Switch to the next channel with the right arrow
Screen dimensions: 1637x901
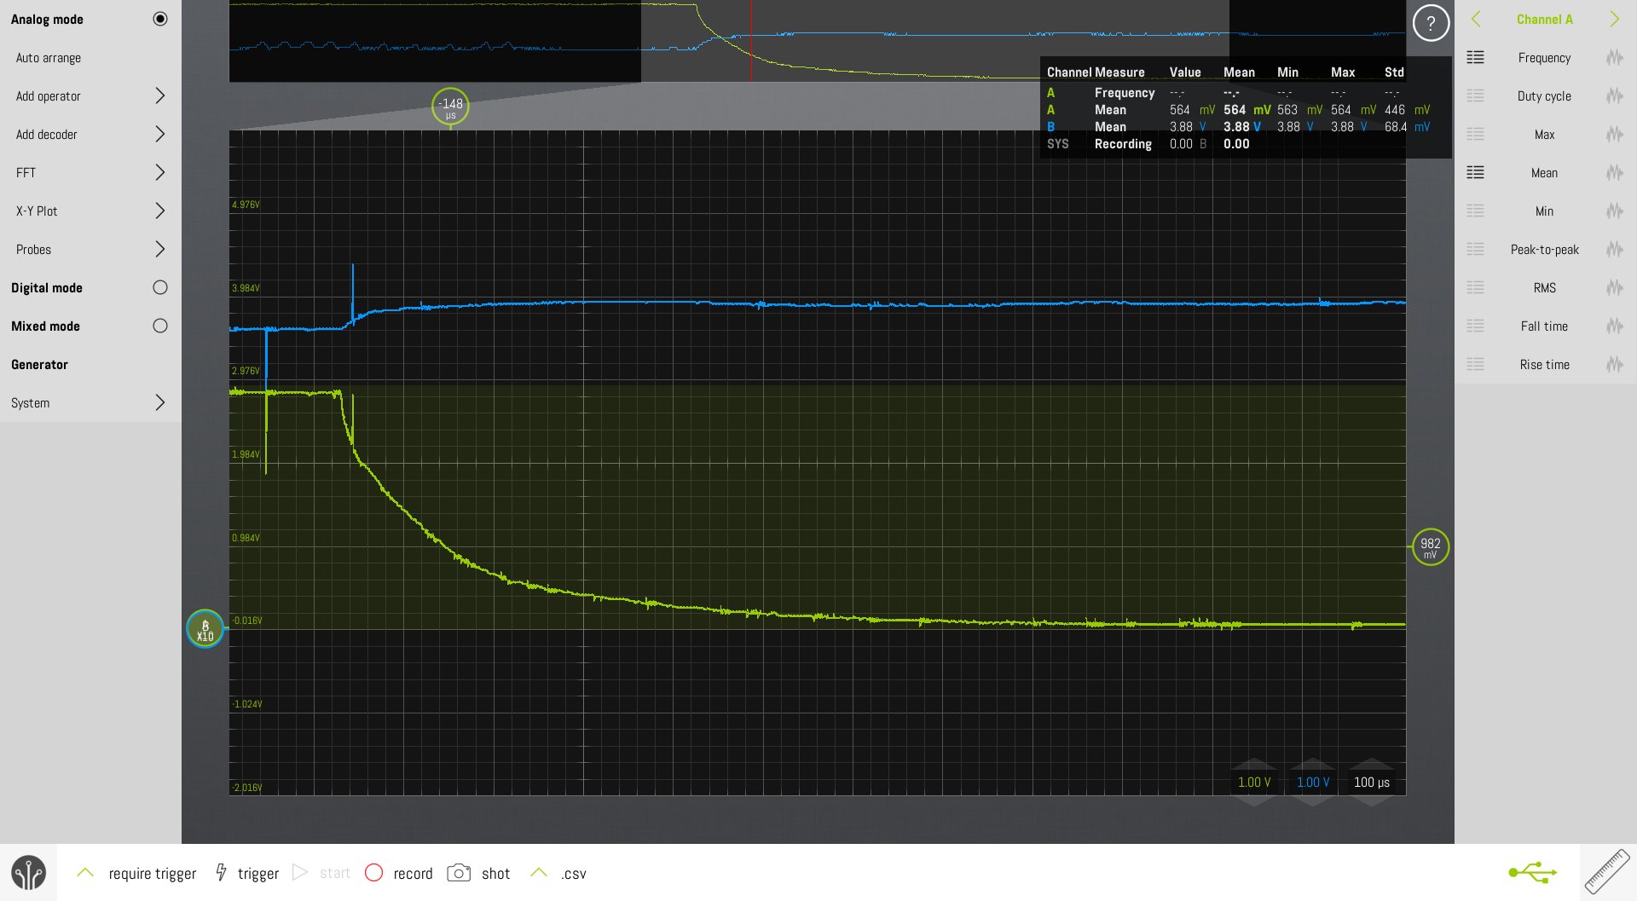coord(1614,18)
